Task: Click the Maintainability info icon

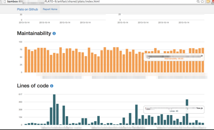Action: coord(54,33)
